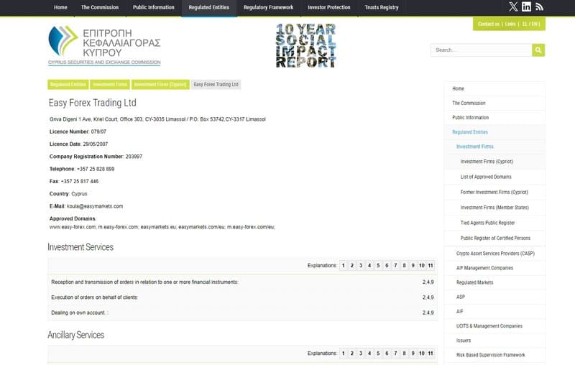Click the Contact us link

(488, 24)
